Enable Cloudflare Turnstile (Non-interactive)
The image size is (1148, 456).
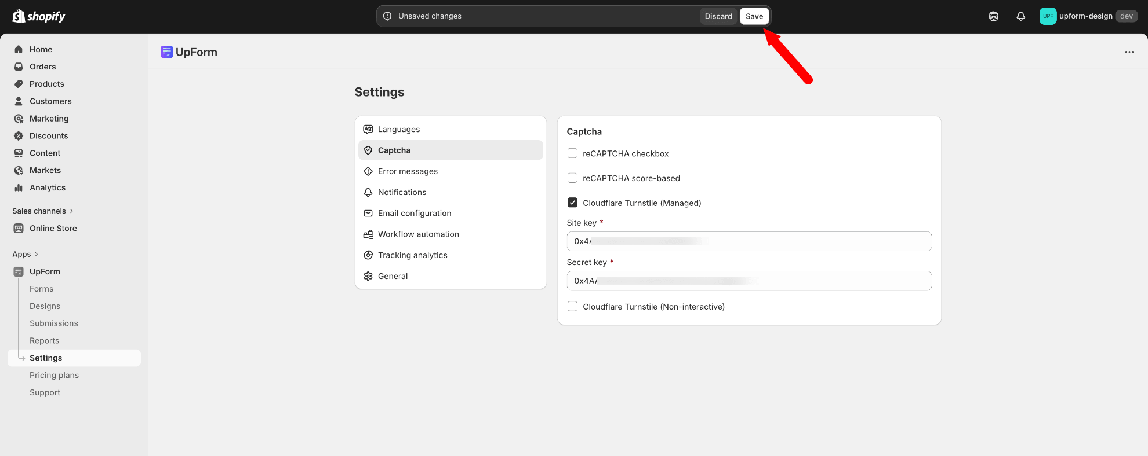point(572,306)
